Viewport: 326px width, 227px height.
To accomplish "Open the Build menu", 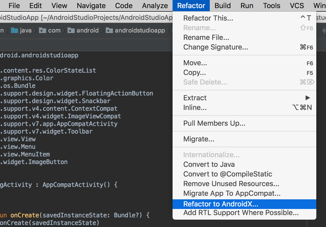I will 223,6.
